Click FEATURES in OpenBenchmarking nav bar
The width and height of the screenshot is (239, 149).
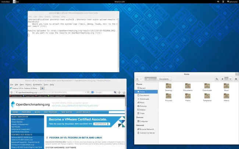tap(26, 112)
